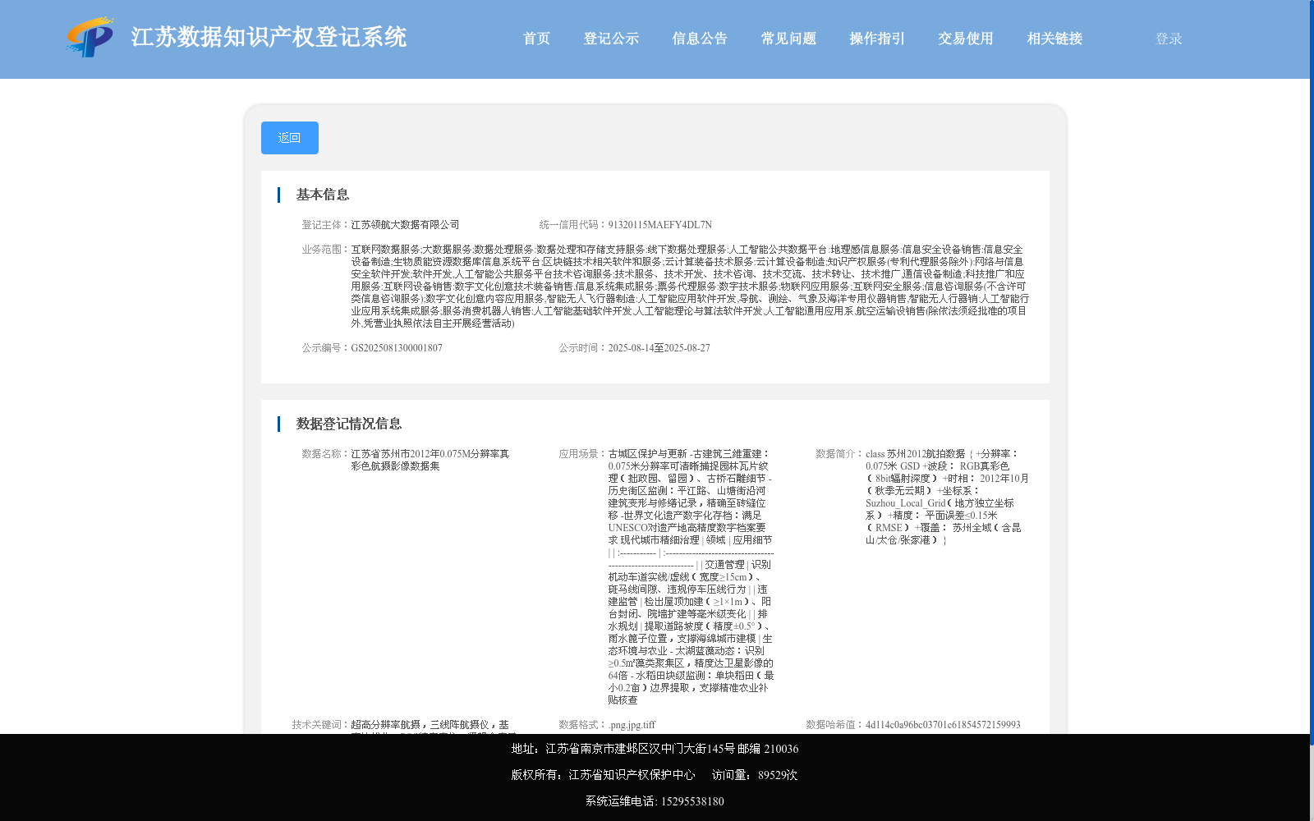This screenshot has width=1314, height=821.
Task: Click the site logo icon
Action: [90, 38]
